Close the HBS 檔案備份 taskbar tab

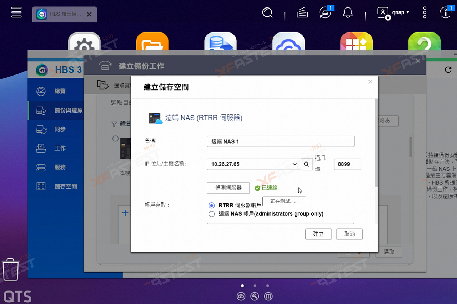tap(89, 14)
